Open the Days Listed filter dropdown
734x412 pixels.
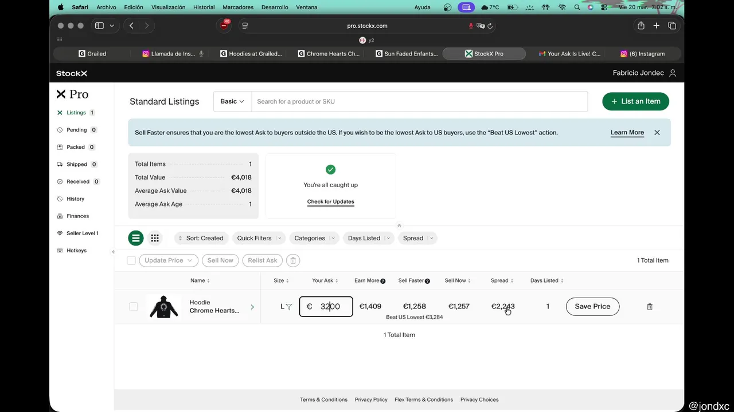click(x=368, y=238)
